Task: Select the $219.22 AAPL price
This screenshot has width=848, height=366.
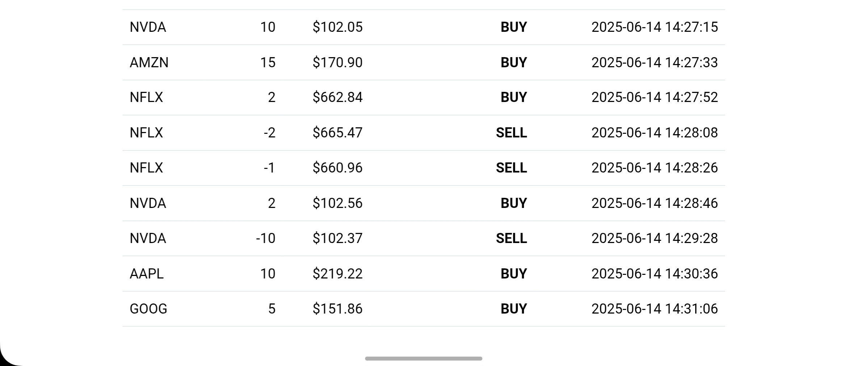Action: coord(337,274)
